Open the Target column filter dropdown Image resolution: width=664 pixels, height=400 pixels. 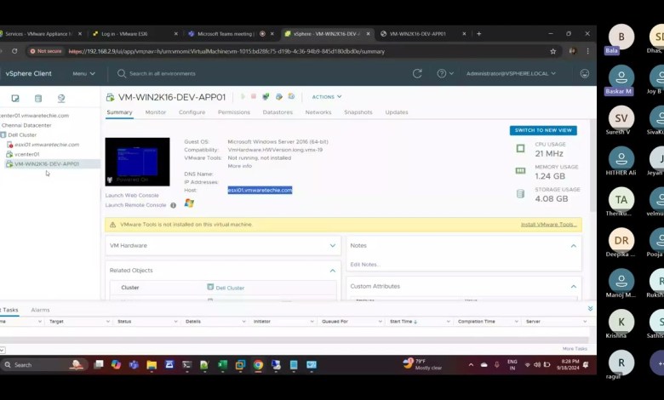(x=107, y=322)
